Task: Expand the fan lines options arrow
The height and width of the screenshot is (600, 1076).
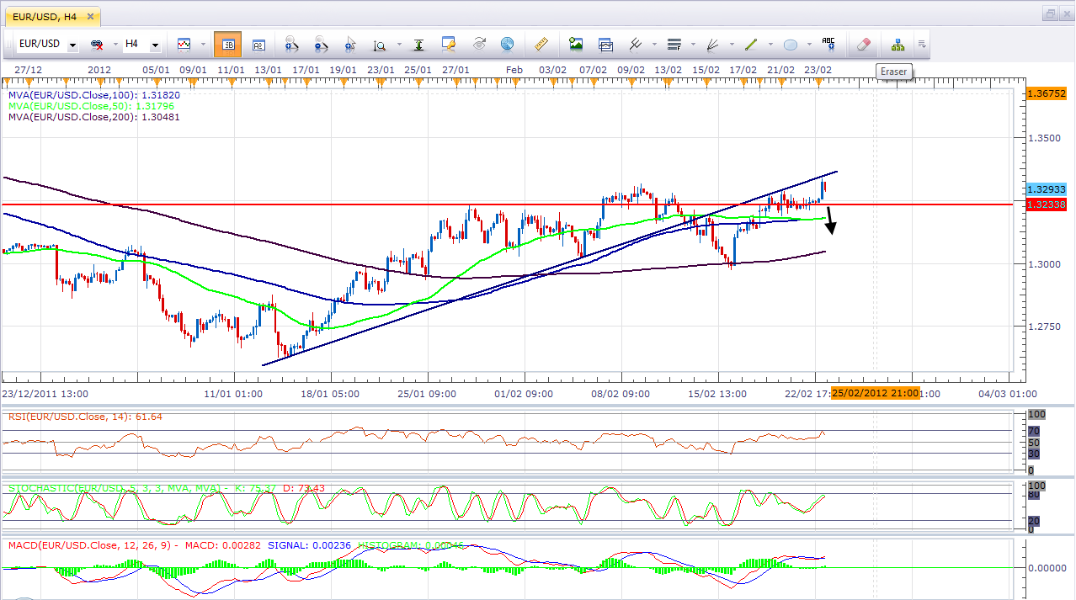Action: point(730,45)
